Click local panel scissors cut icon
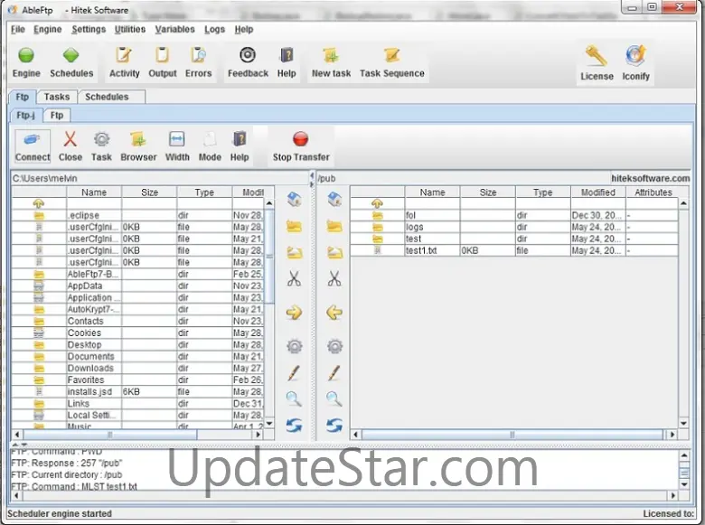This screenshot has height=525, width=705. (294, 278)
